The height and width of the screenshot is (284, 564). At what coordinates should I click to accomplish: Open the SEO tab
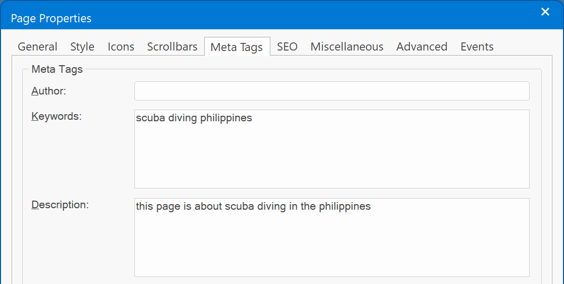287,47
